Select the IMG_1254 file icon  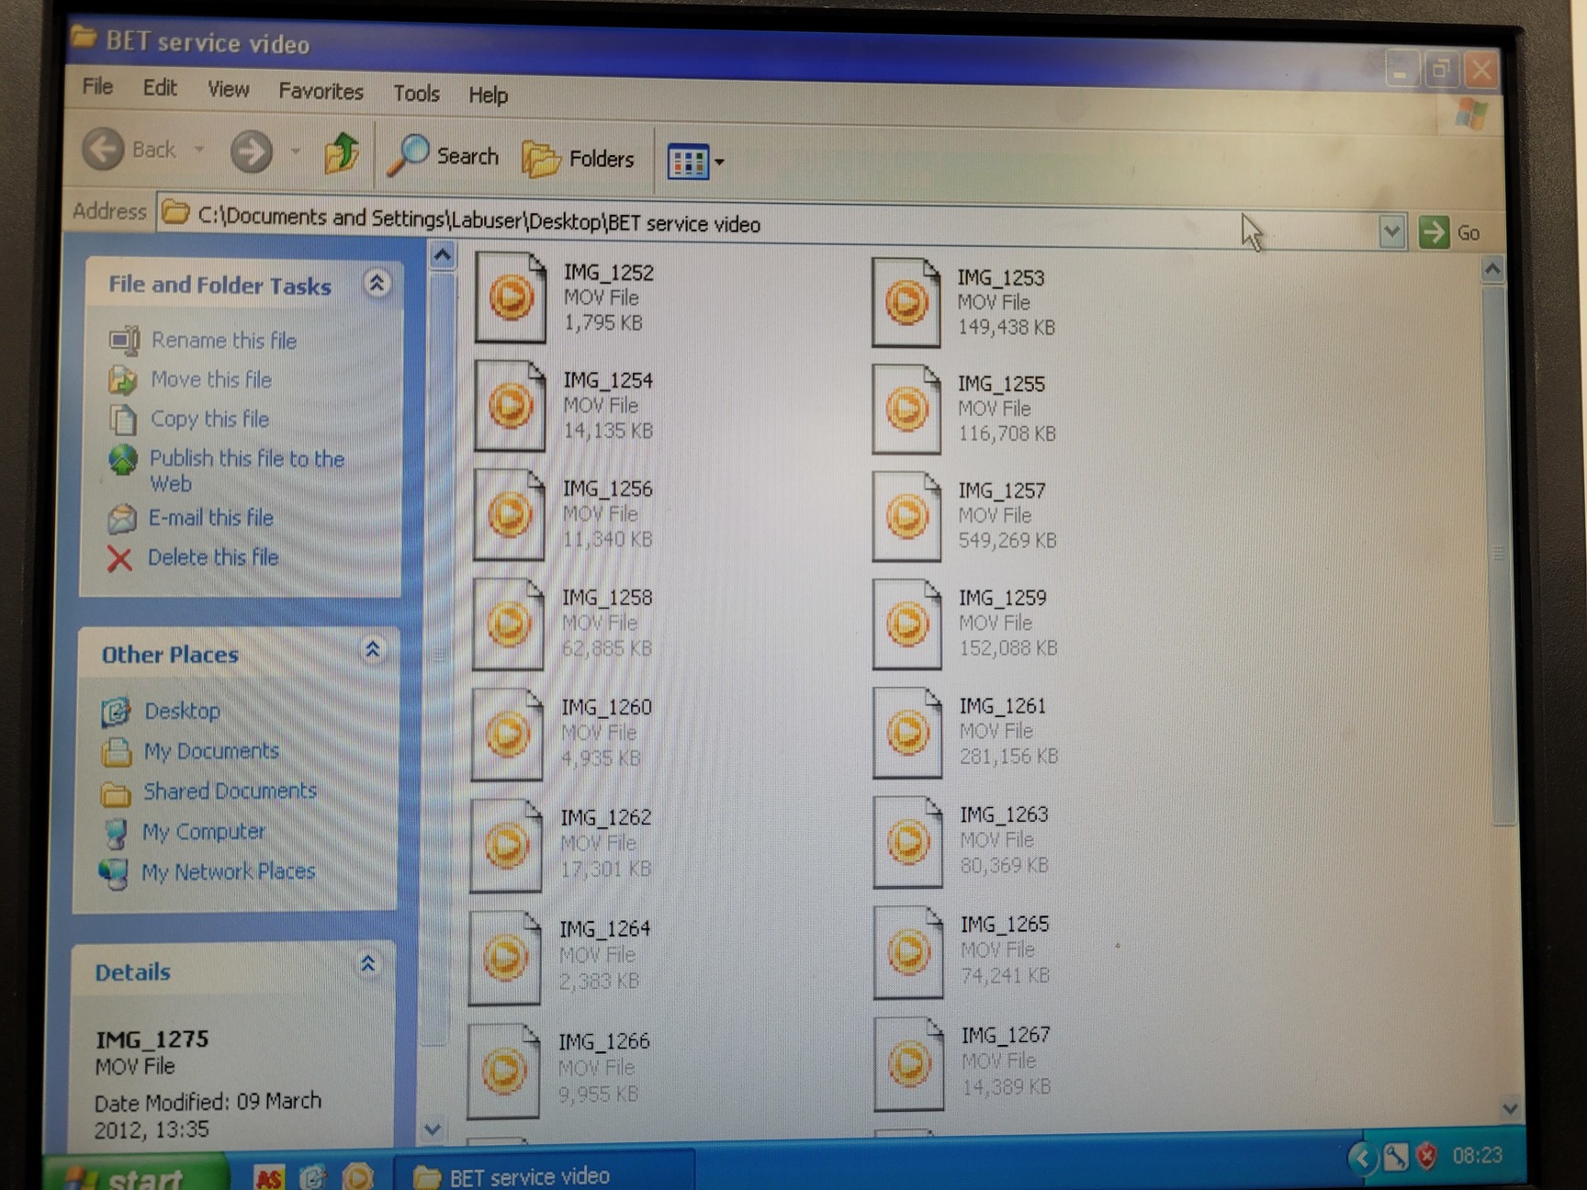click(510, 405)
